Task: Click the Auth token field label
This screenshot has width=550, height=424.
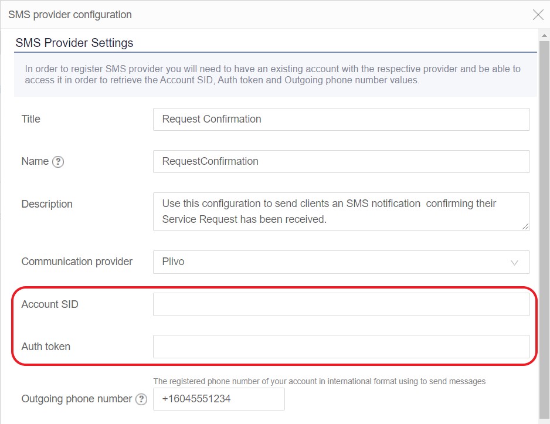Action: click(x=45, y=346)
